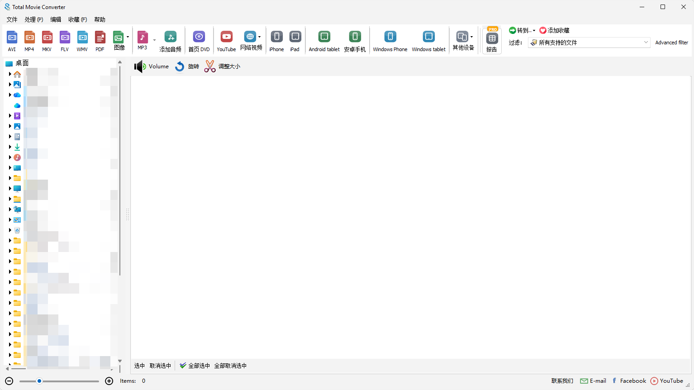Image resolution: width=694 pixels, height=390 pixels.
Task: Open 调整大小 resize scissors tool
Action: 222,67
